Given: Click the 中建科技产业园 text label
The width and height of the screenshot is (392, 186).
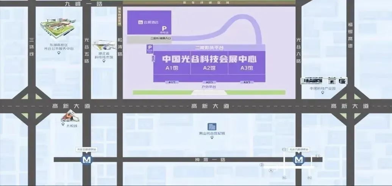Looking at the screenshot, I should pos(322,88).
